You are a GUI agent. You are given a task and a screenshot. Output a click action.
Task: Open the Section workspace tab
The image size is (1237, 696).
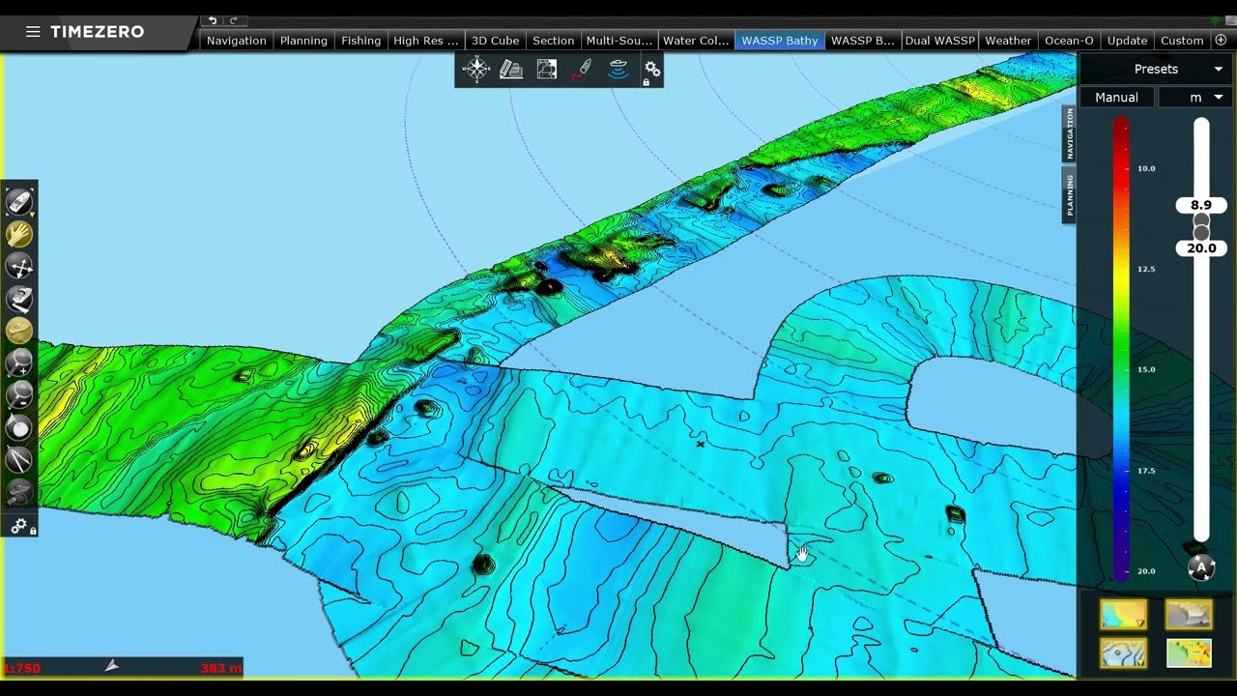(554, 41)
